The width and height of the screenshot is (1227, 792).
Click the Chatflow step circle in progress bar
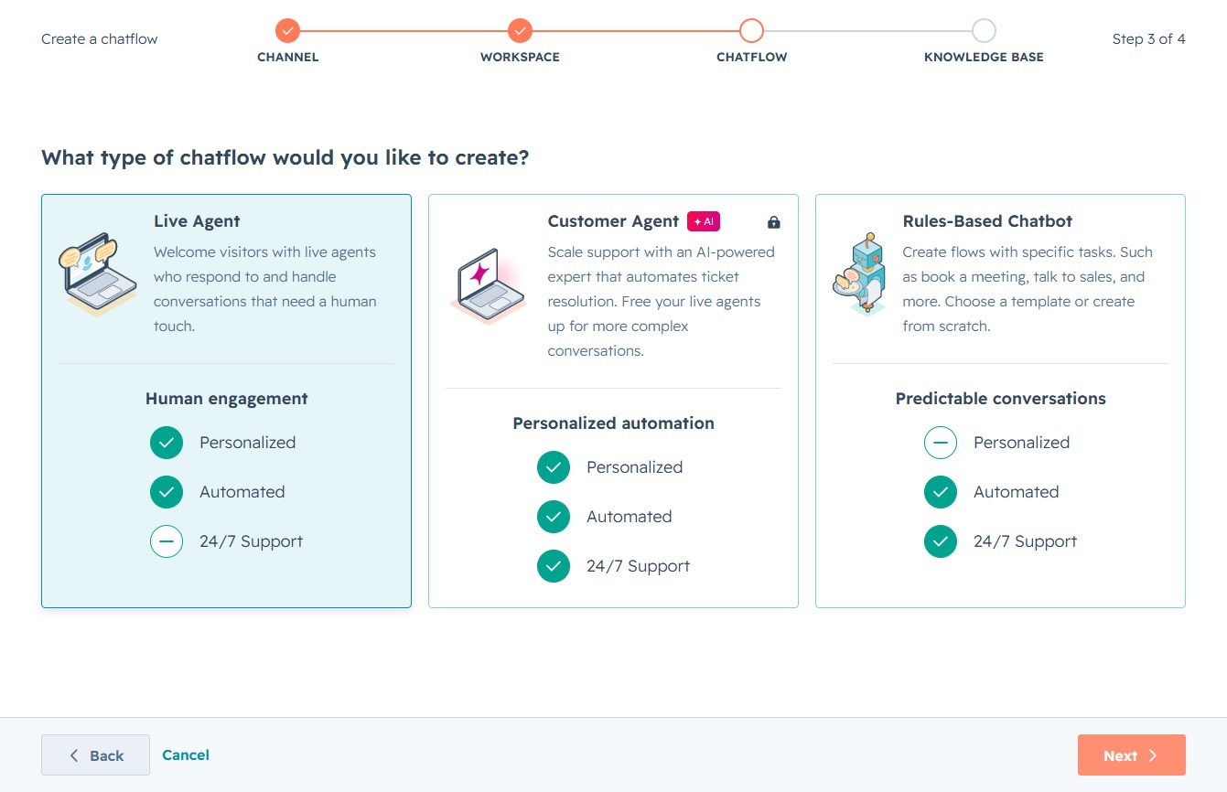(x=751, y=30)
